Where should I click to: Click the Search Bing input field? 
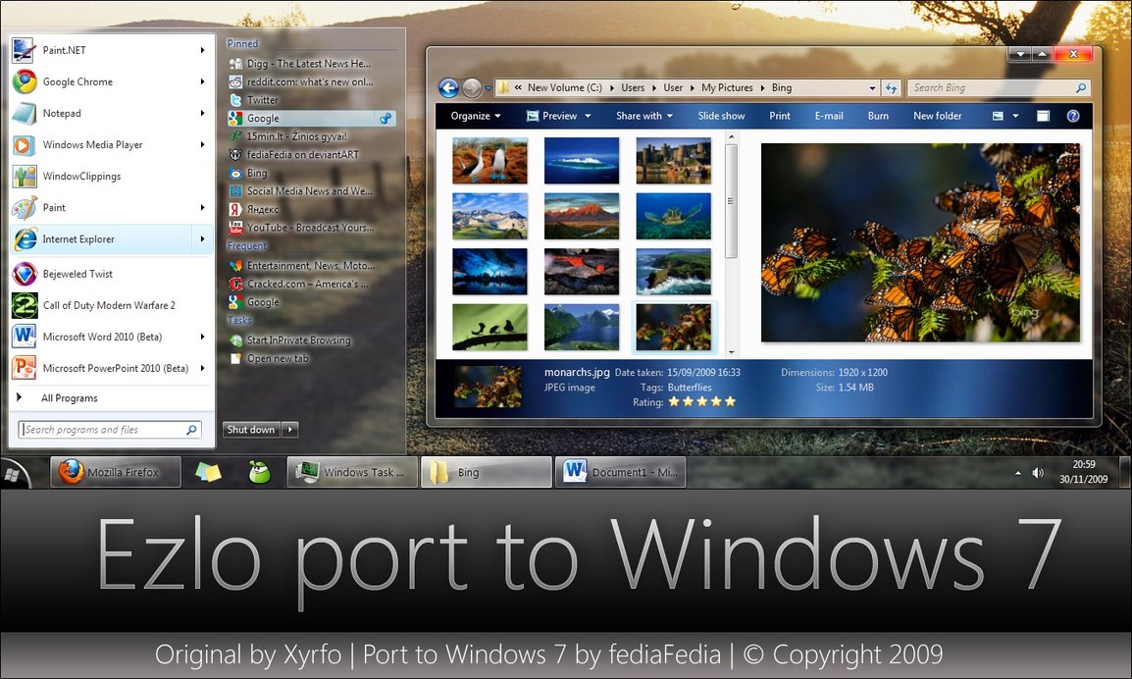coord(991,88)
